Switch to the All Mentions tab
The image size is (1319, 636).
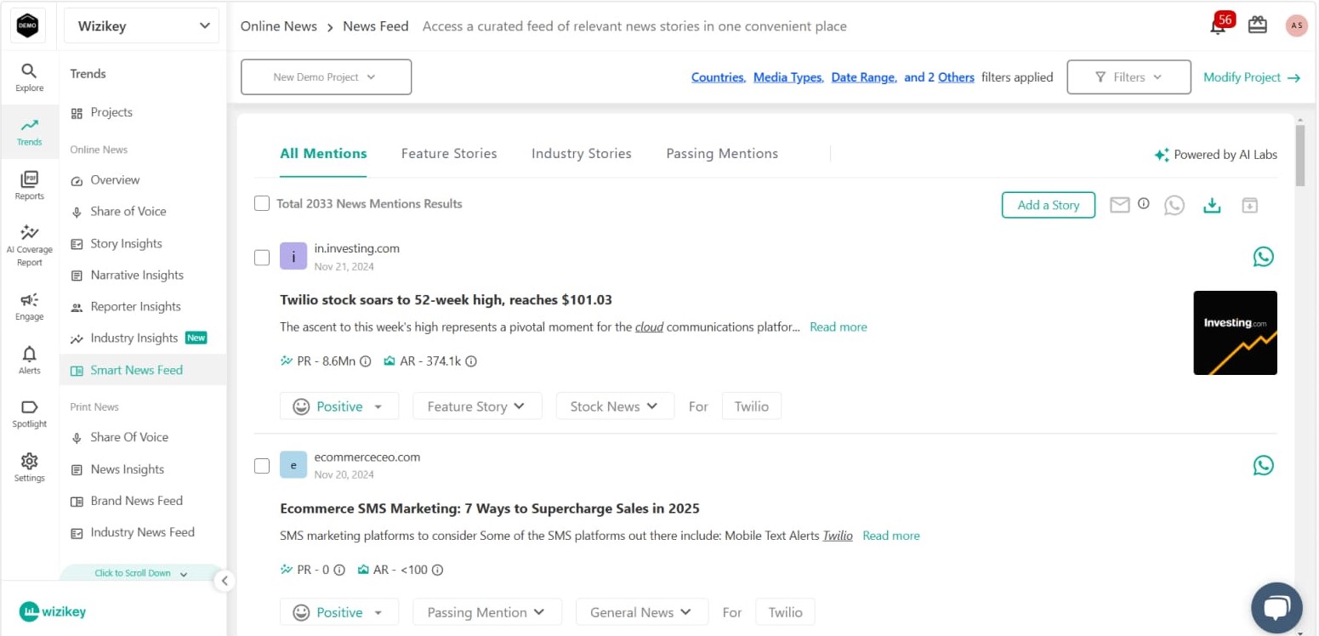[323, 154]
